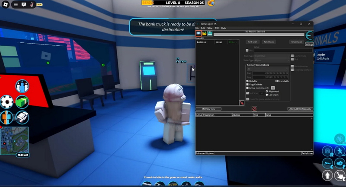Open Advanced Options in status bar

tap(205, 153)
